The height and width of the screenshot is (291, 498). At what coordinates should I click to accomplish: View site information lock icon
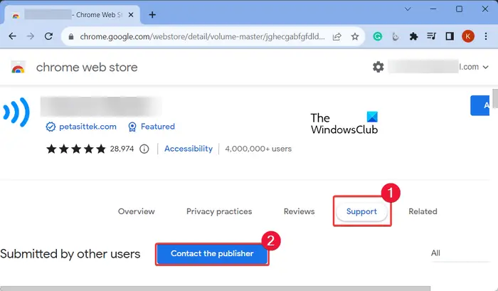click(71, 37)
